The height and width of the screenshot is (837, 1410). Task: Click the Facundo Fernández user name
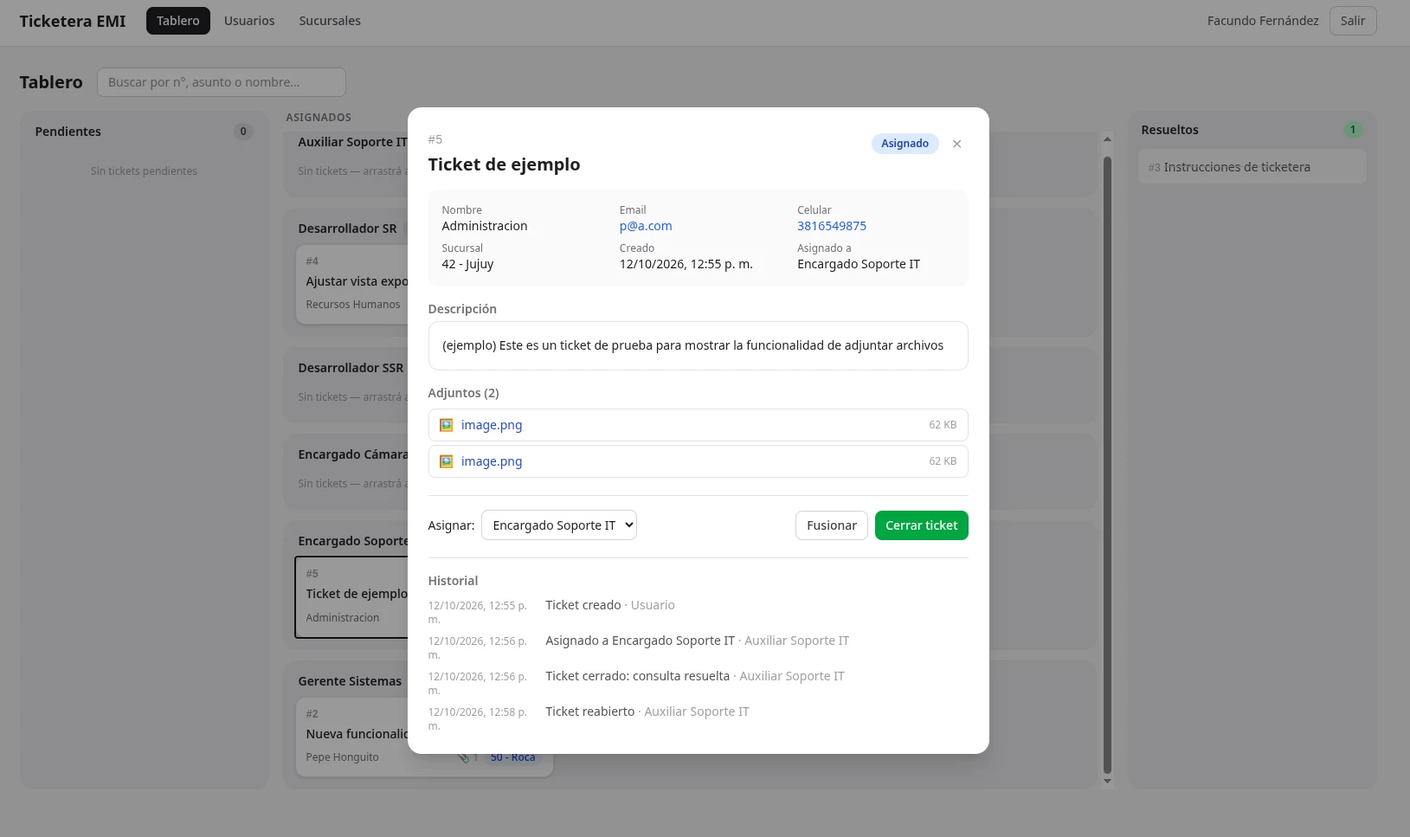click(x=1263, y=21)
